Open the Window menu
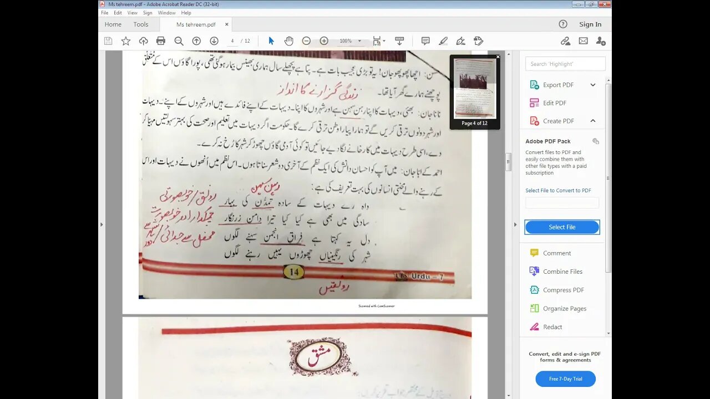 (166, 13)
